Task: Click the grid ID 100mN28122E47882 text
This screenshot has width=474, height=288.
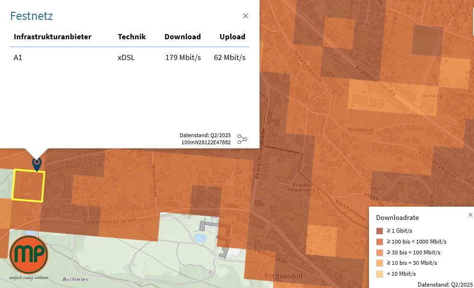Action: (x=206, y=142)
